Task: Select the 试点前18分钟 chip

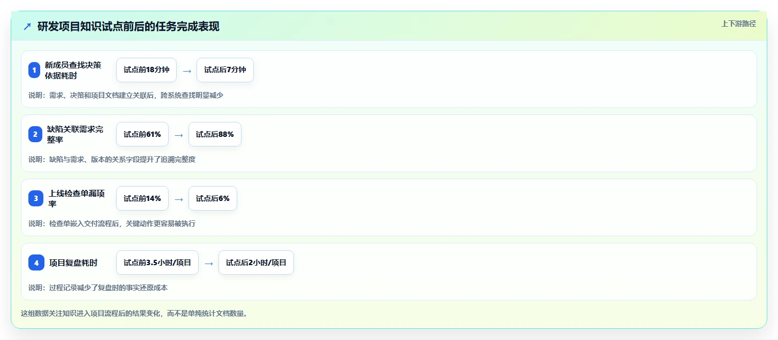Action: pyautogui.click(x=146, y=70)
